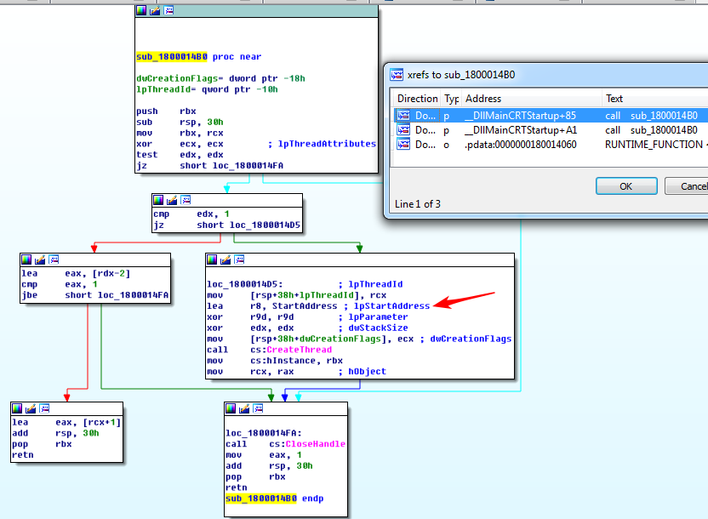Screen dimensions: 708x519
Task: Click color icon on the loc_1800014FA node
Action: click(231, 408)
